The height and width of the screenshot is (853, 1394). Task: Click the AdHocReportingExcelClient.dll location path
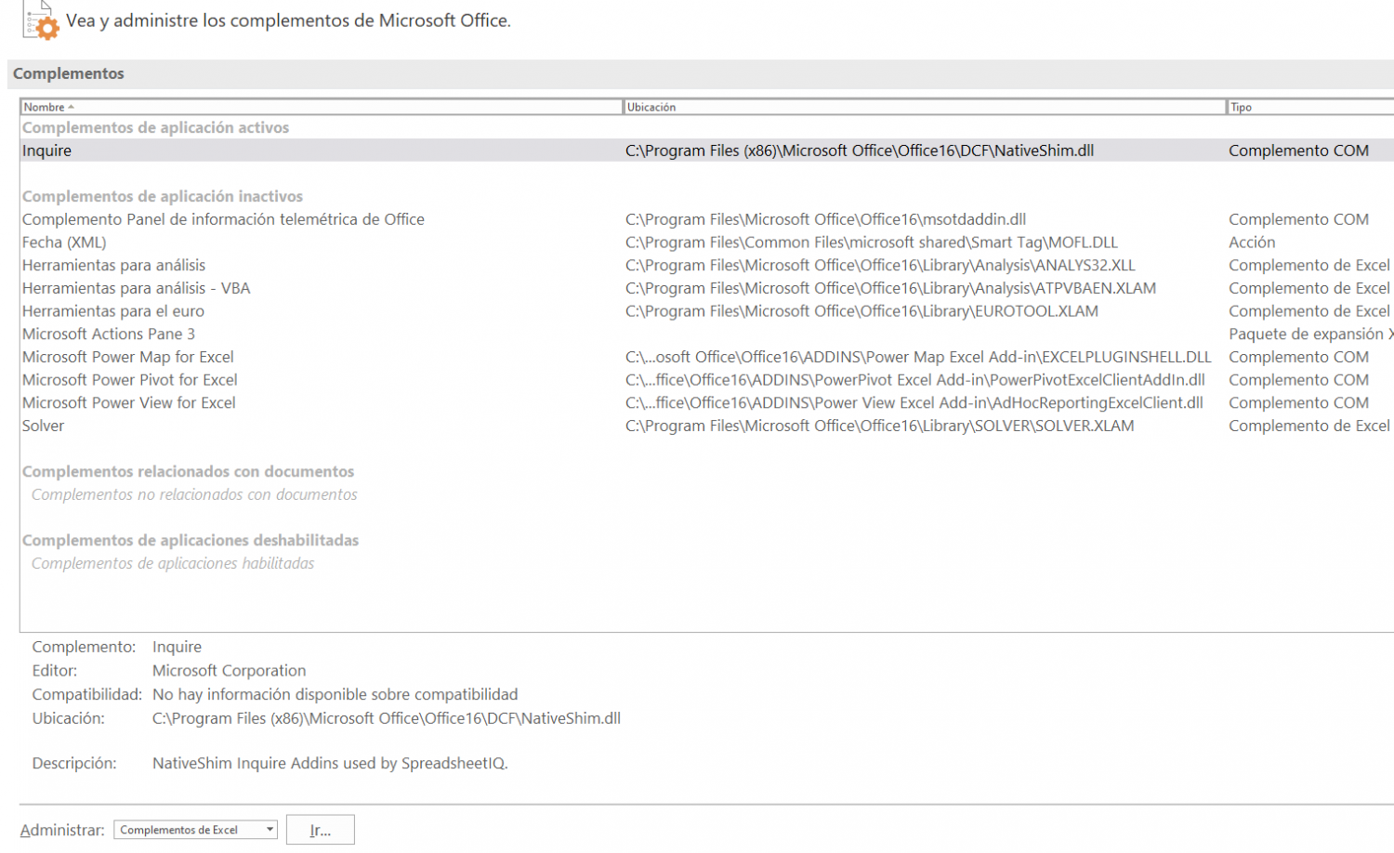tap(914, 403)
